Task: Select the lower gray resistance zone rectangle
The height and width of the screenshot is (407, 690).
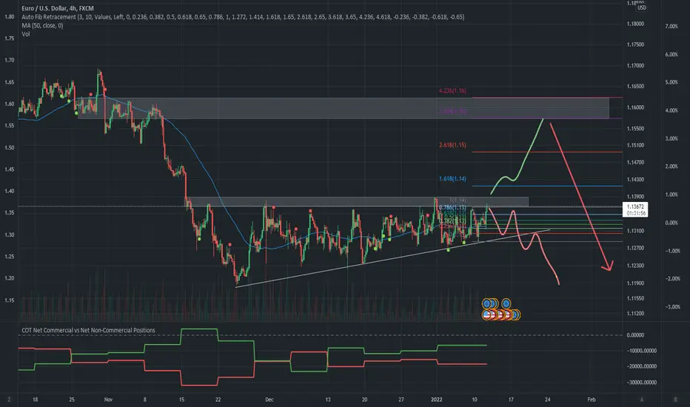Action: click(358, 201)
